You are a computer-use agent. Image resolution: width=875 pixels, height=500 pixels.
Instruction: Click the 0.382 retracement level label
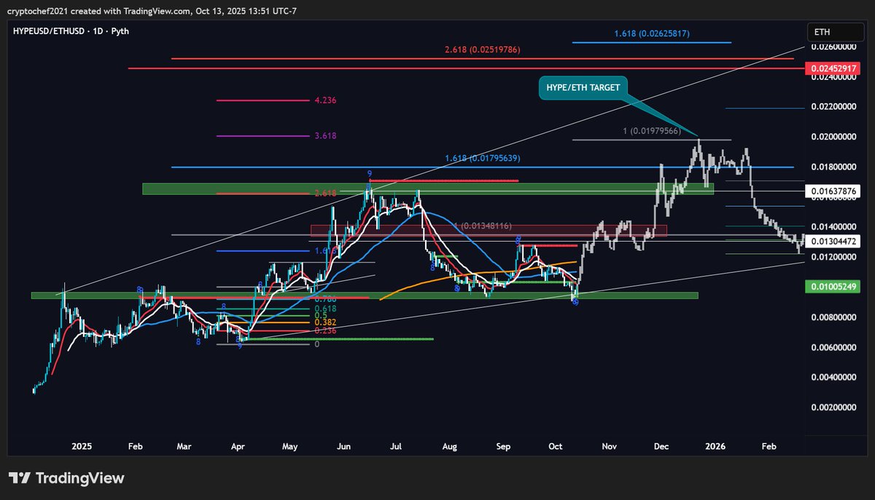[x=326, y=322]
